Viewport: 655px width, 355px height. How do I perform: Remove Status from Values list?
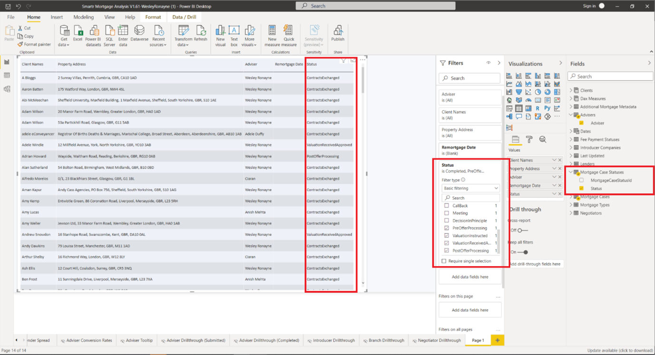click(x=560, y=194)
